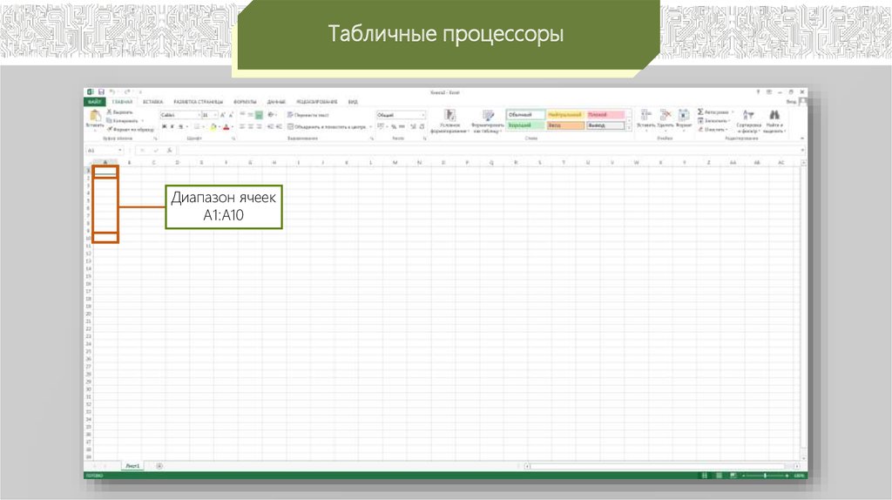Select the Output (Вывод) cell style

pyautogui.click(x=605, y=125)
